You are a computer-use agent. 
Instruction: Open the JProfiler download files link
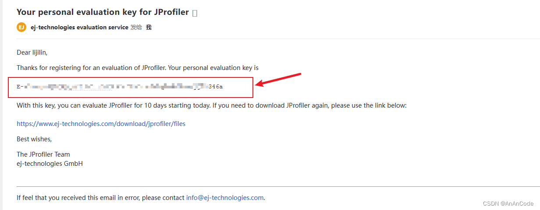pos(101,124)
